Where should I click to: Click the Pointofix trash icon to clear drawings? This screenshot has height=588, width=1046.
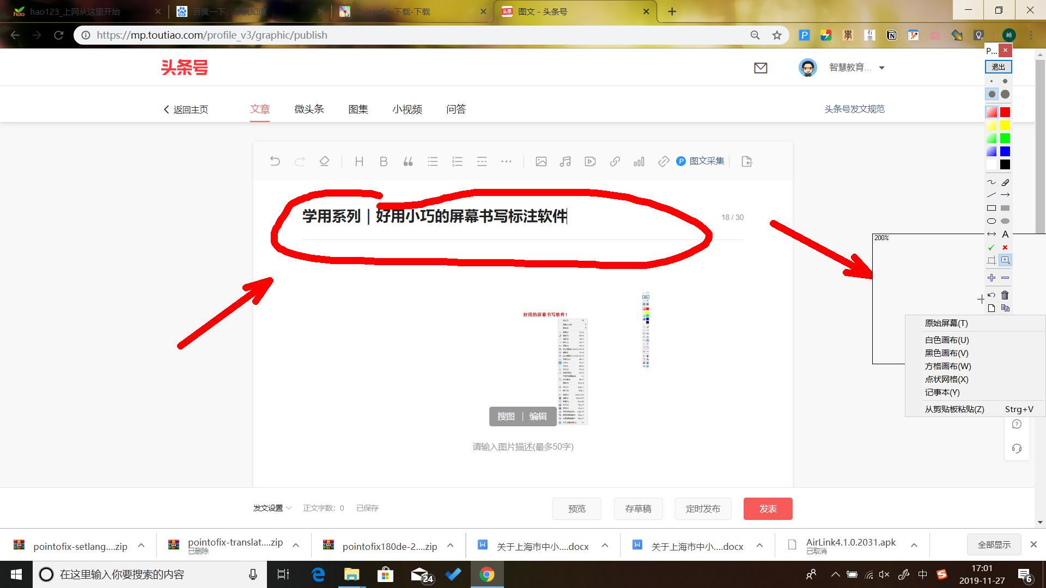[x=1005, y=295]
